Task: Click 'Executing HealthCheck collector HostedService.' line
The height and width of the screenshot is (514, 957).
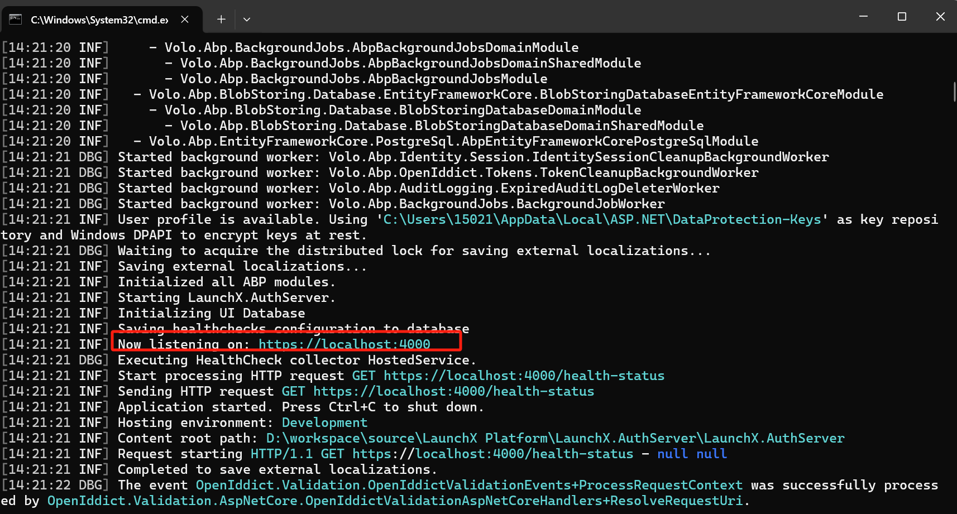Action: point(296,360)
